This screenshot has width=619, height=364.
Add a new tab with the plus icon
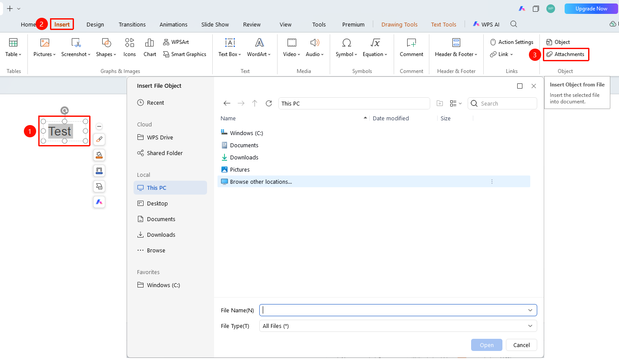10,9
